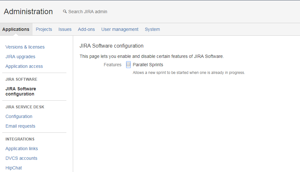Open the System tab
This screenshot has width=300, height=172.
pyautogui.click(x=152, y=29)
